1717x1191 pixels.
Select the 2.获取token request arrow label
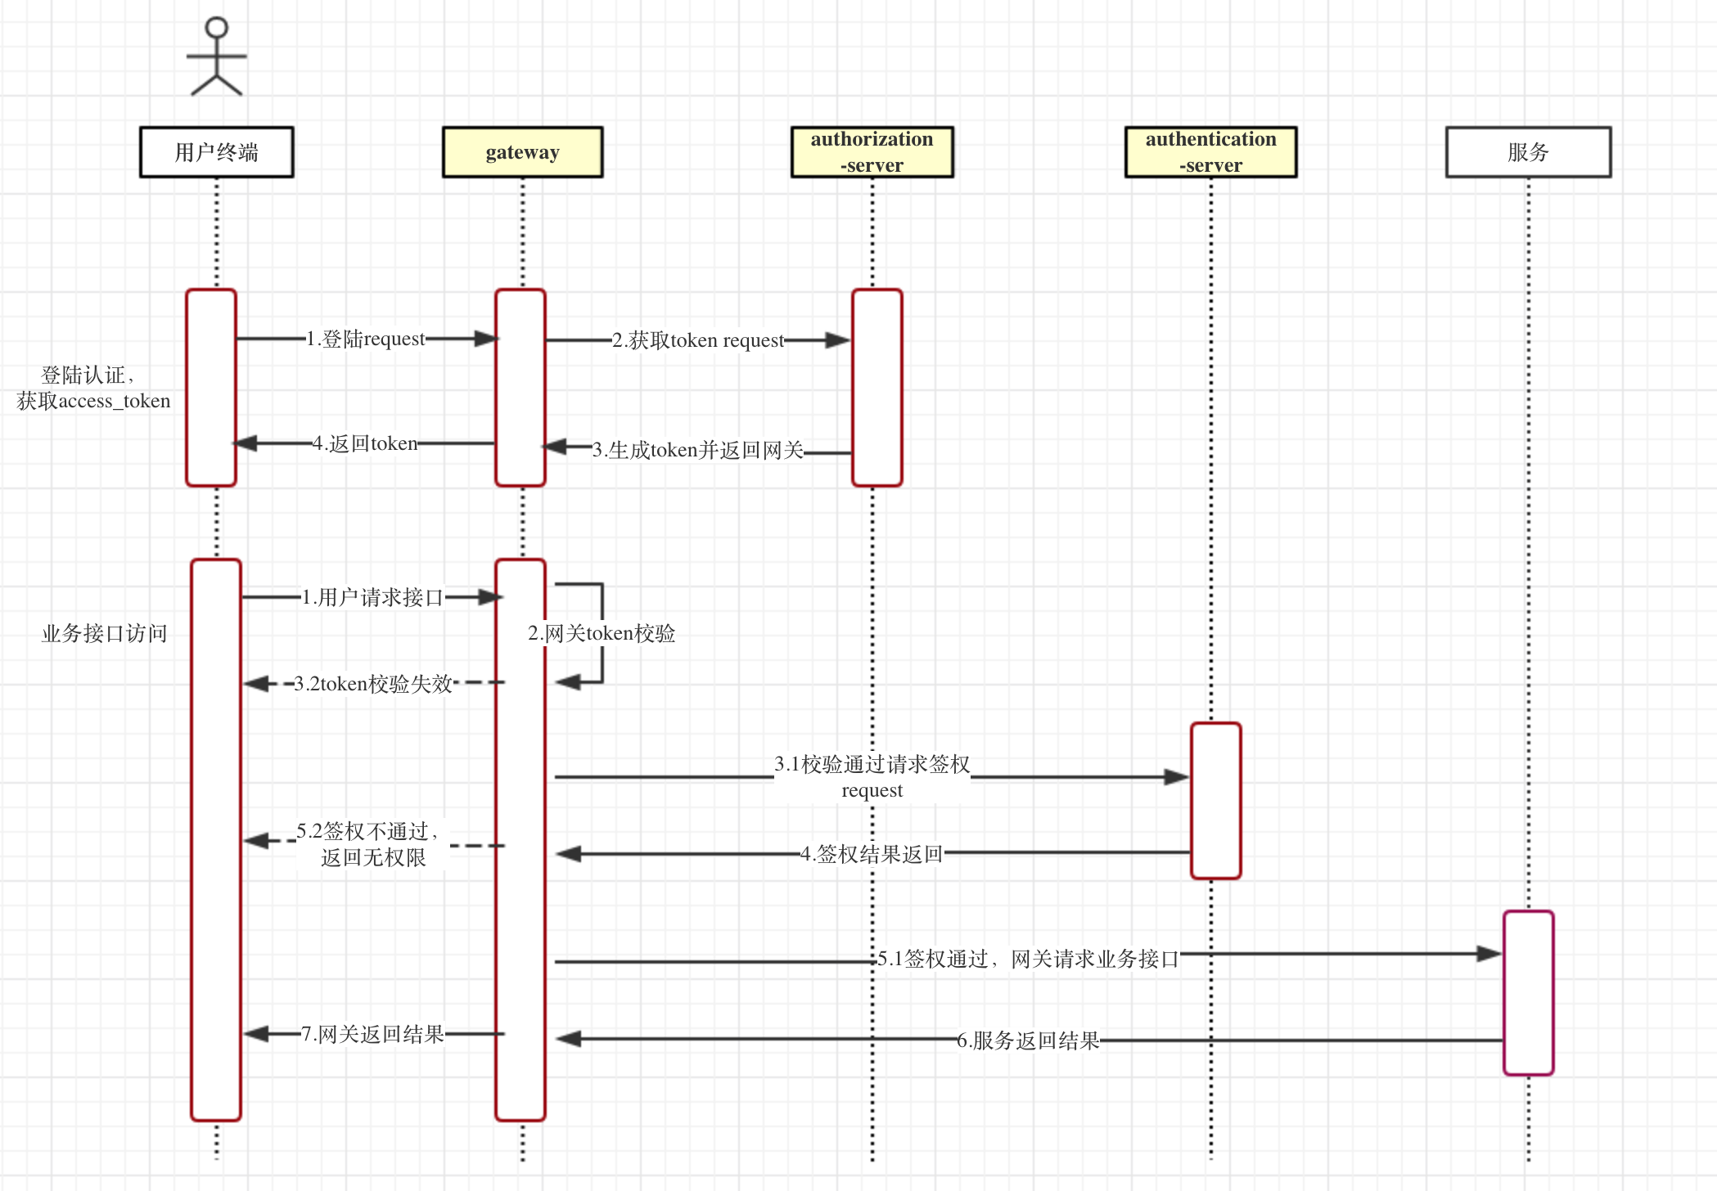click(x=698, y=340)
